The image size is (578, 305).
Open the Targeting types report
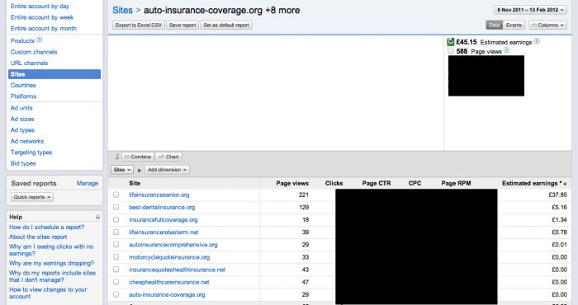tap(31, 152)
